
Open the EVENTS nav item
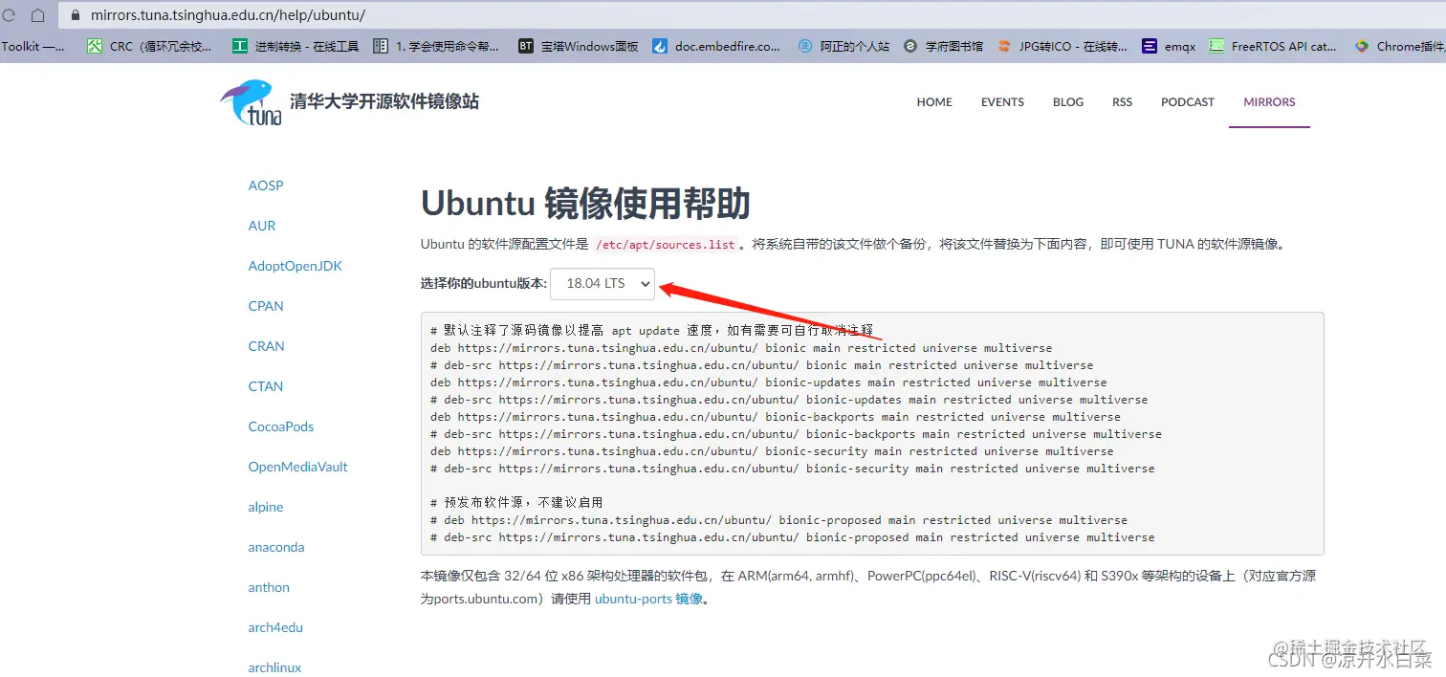point(1002,102)
